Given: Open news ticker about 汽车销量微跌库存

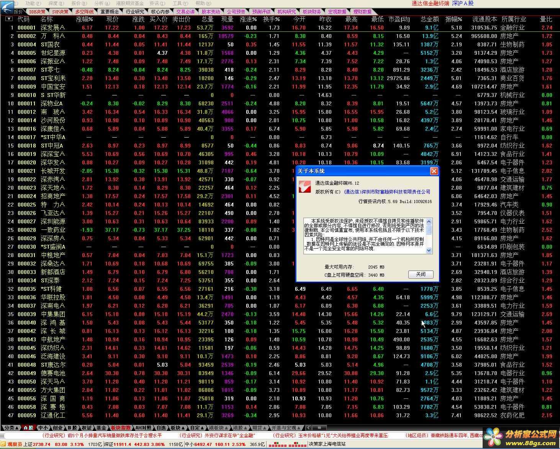Looking at the screenshot, I should [x=102, y=436].
